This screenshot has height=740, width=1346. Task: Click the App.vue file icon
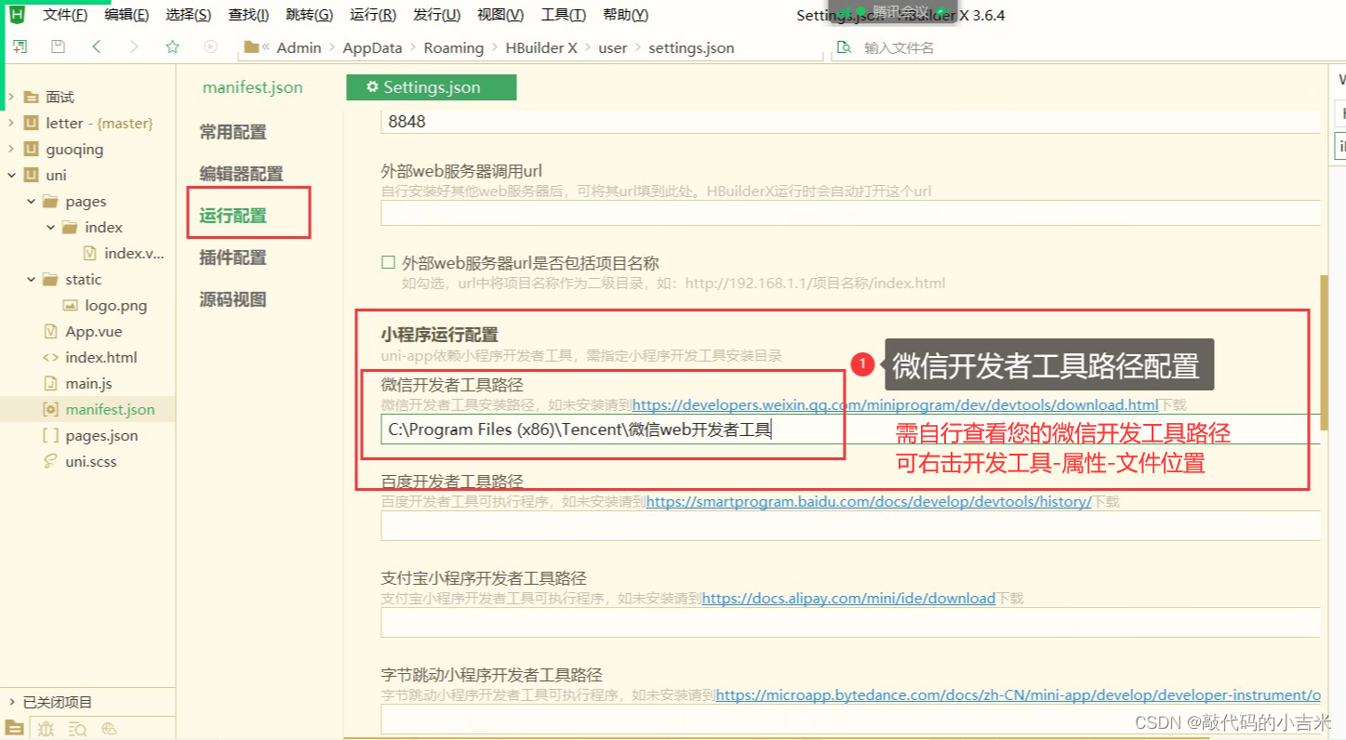pos(50,331)
